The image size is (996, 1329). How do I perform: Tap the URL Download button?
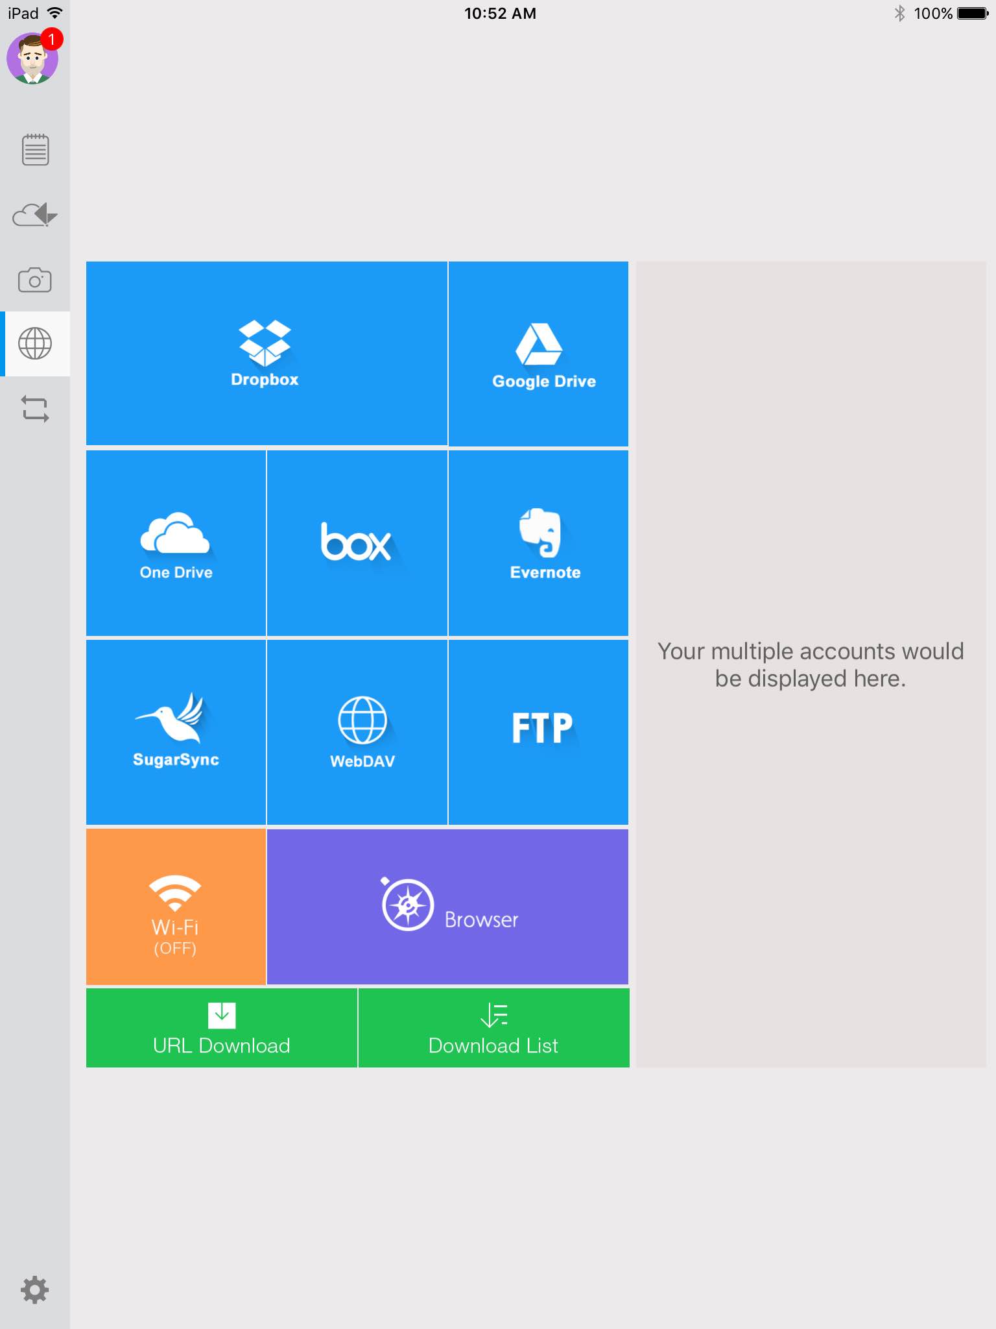221,1028
